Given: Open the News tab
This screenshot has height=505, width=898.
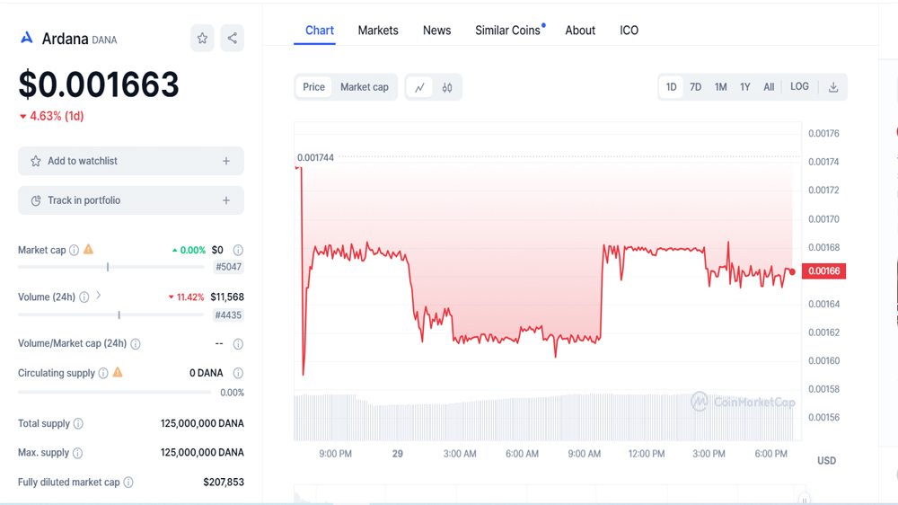Looking at the screenshot, I should [437, 31].
